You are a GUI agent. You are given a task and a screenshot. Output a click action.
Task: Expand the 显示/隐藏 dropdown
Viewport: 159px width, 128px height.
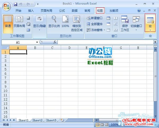39,23
